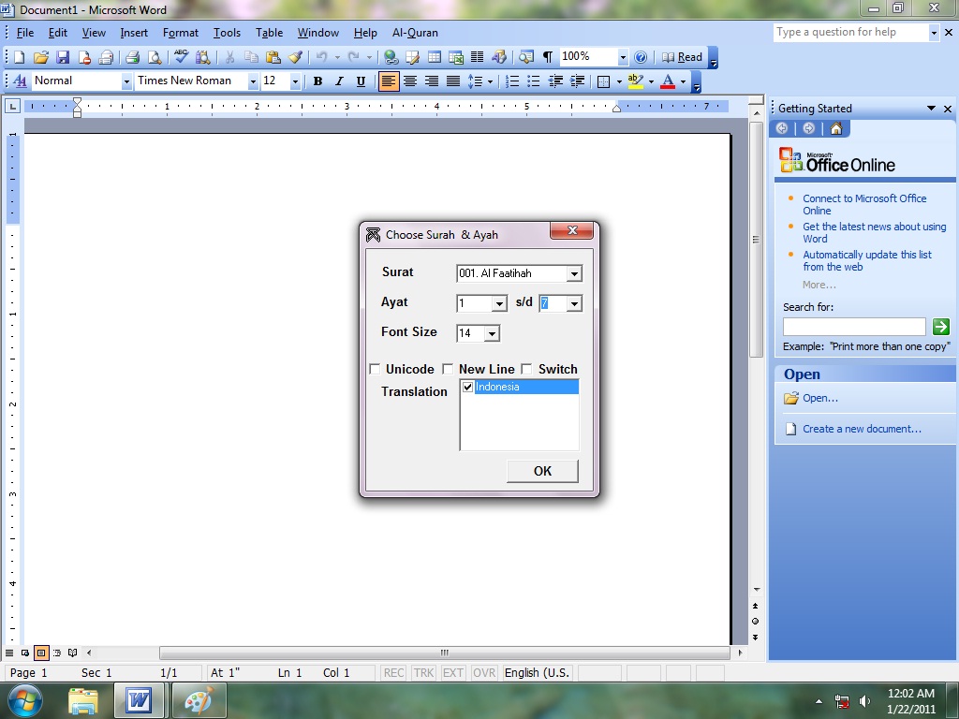
Task: Click the Save floppy disk icon
Action: 63,57
